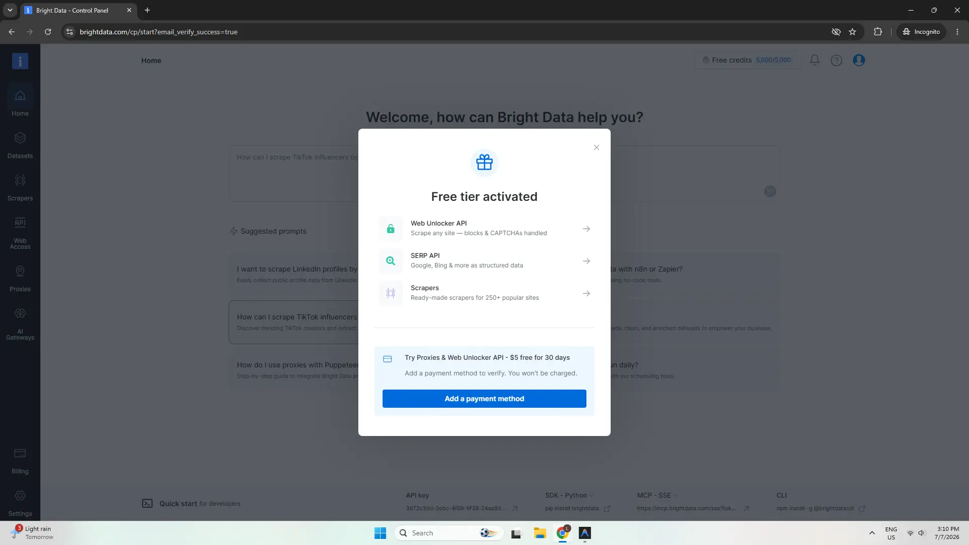This screenshot has height=545, width=969.
Task: Click Add a payment method button
Action: (484, 399)
